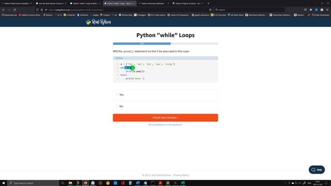This screenshot has width=331, height=186.
Task: Open the R-bloggers bookmark
Action: click(140, 15)
